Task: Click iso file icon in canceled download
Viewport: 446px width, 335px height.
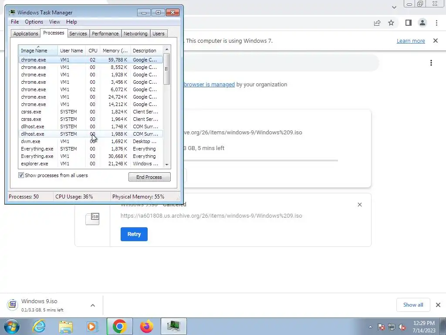Action: (92, 219)
